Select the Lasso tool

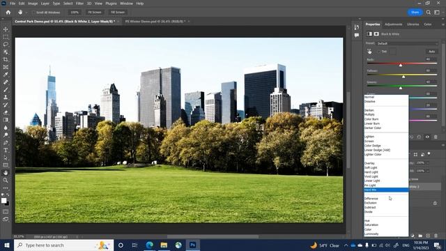(6, 45)
